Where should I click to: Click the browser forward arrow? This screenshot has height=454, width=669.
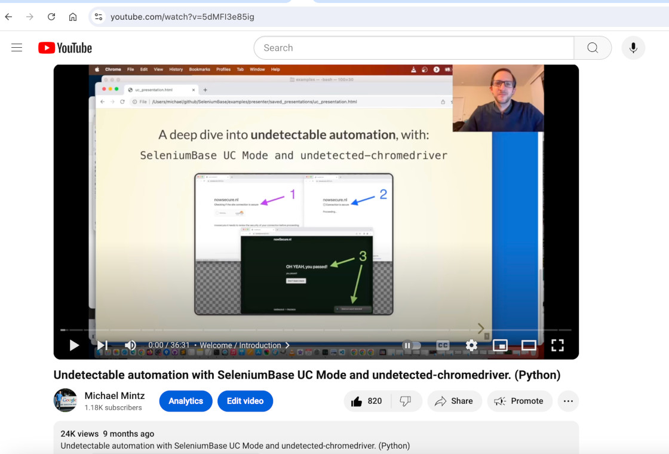coord(29,17)
